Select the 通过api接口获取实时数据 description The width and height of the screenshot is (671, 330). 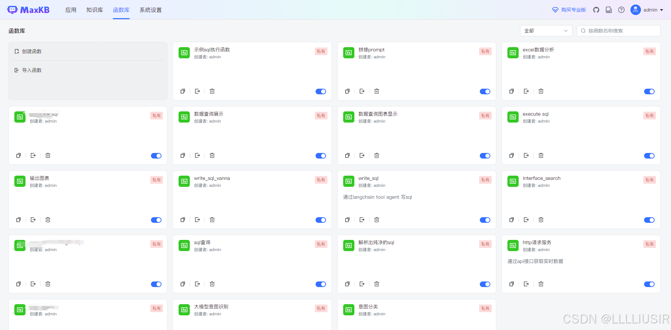click(x=535, y=261)
